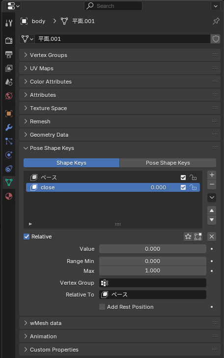224x358 pixels.
Task: Select the Shape Keys tab
Action: tap(71, 163)
